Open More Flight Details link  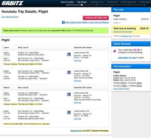pyautogui.click(x=121, y=89)
